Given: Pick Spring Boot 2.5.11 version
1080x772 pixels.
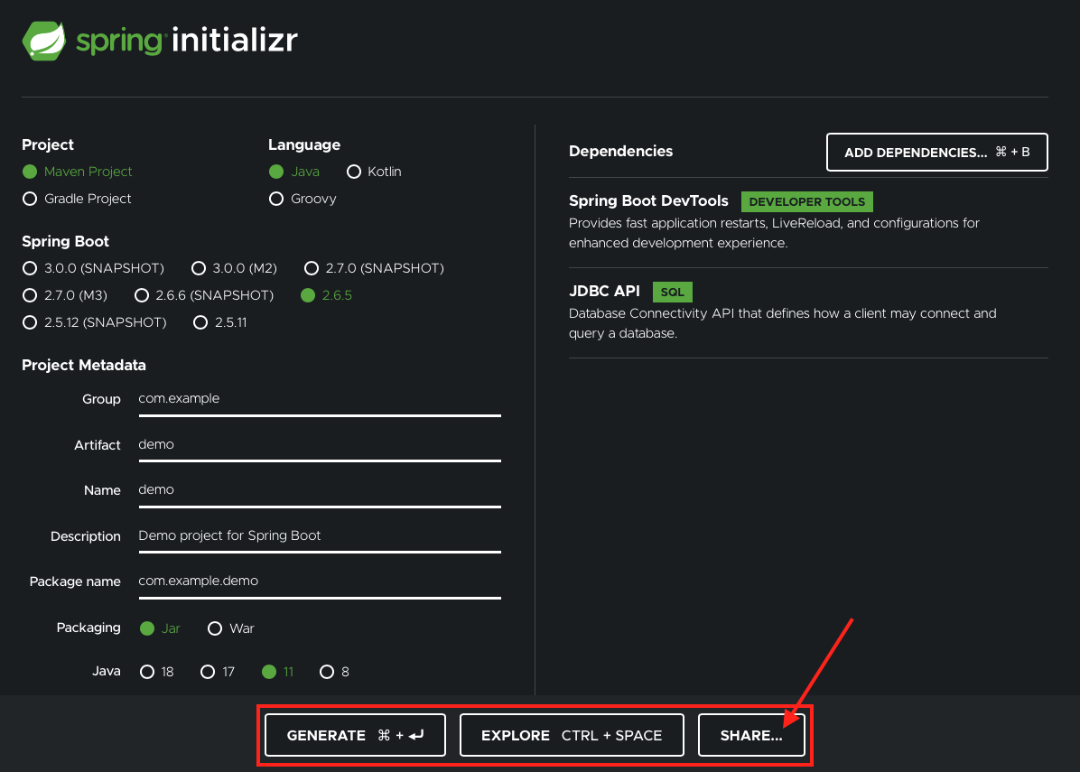Looking at the screenshot, I should click(200, 322).
